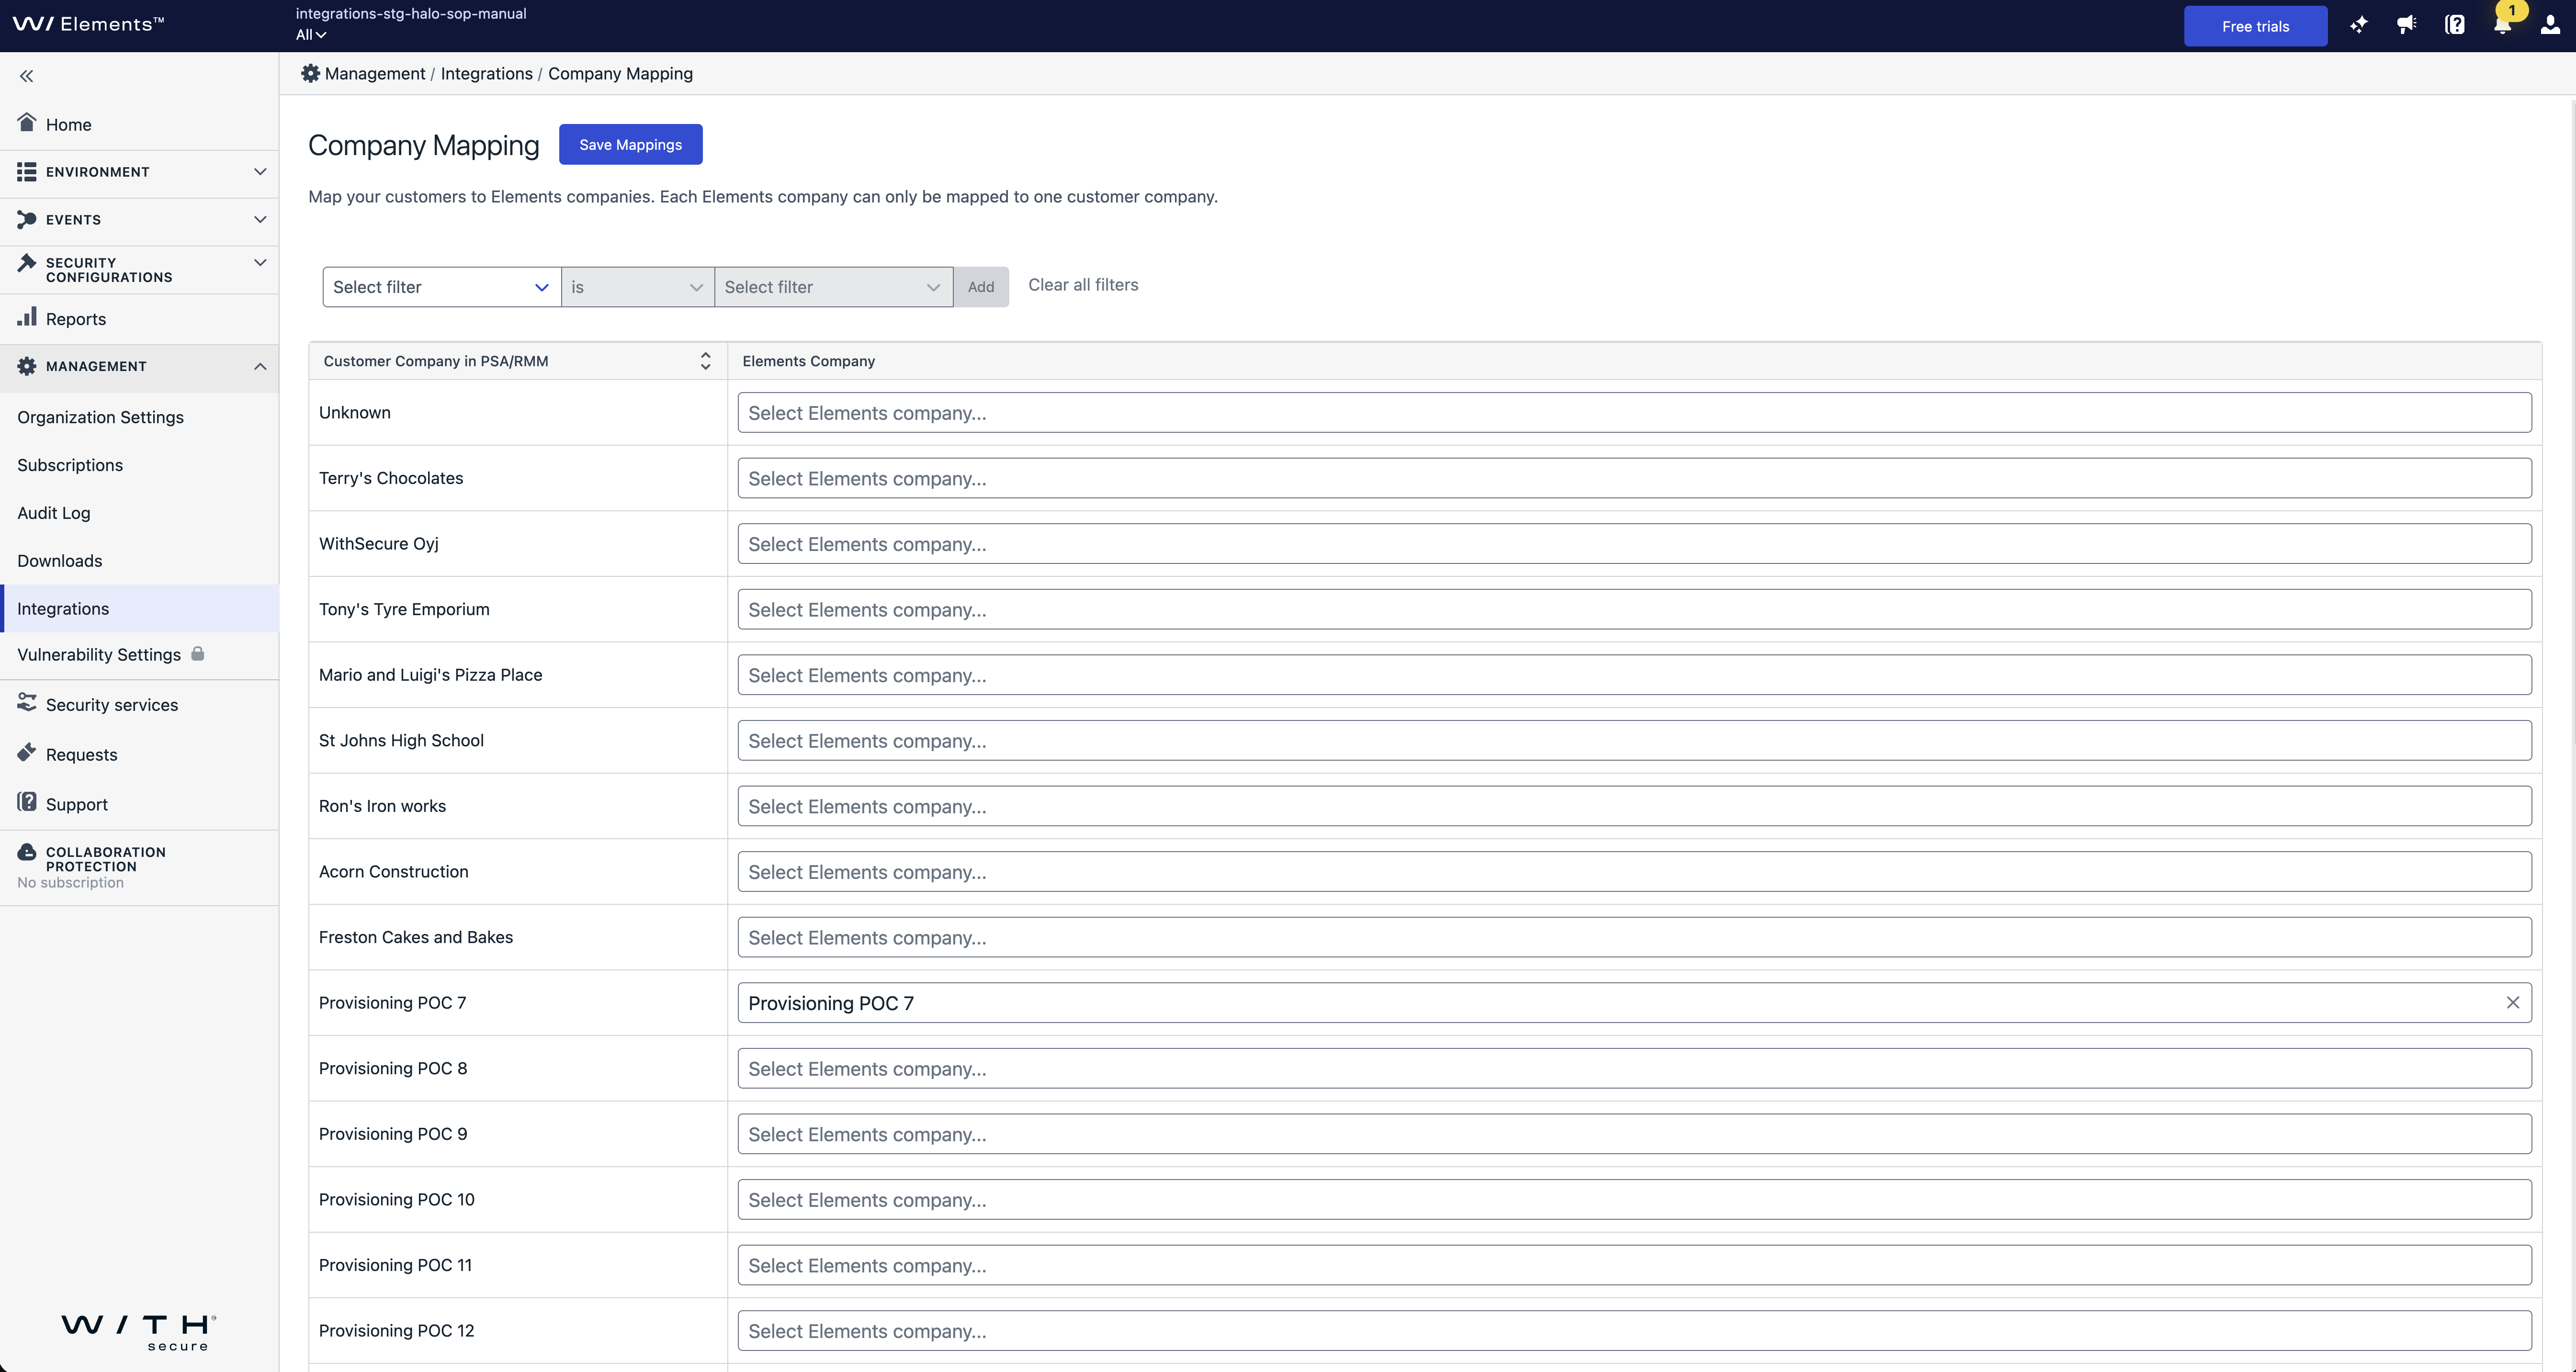Open the AI sparkle assistant icon

click(x=2359, y=25)
